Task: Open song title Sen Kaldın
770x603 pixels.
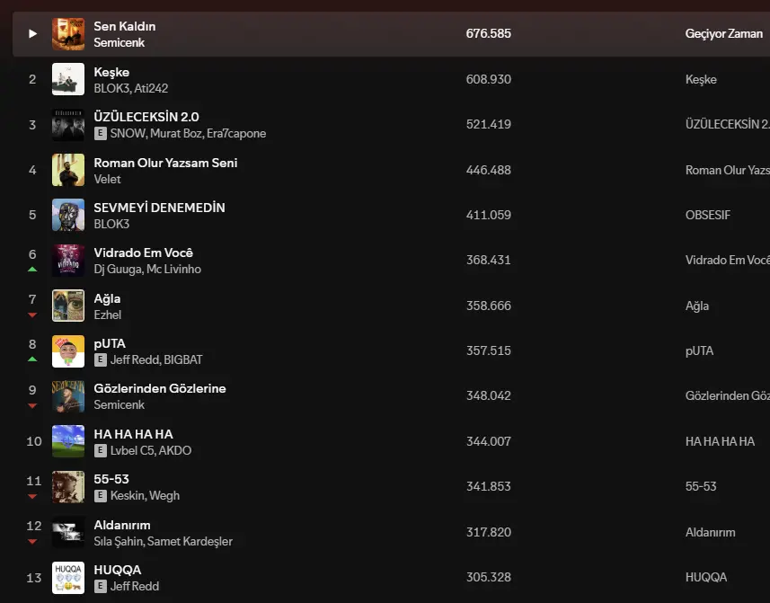Action: click(x=125, y=27)
